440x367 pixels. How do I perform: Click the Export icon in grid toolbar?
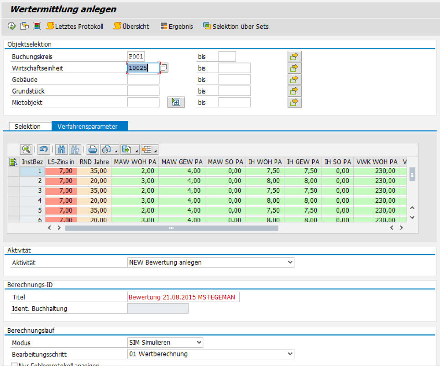pyautogui.click(x=127, y=149)
